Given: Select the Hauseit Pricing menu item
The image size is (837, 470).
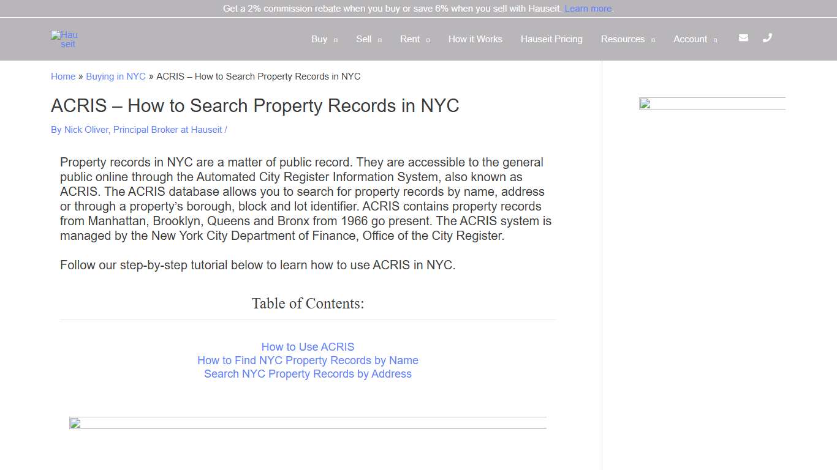Looking at the screenshot, I should click(551, 39).
